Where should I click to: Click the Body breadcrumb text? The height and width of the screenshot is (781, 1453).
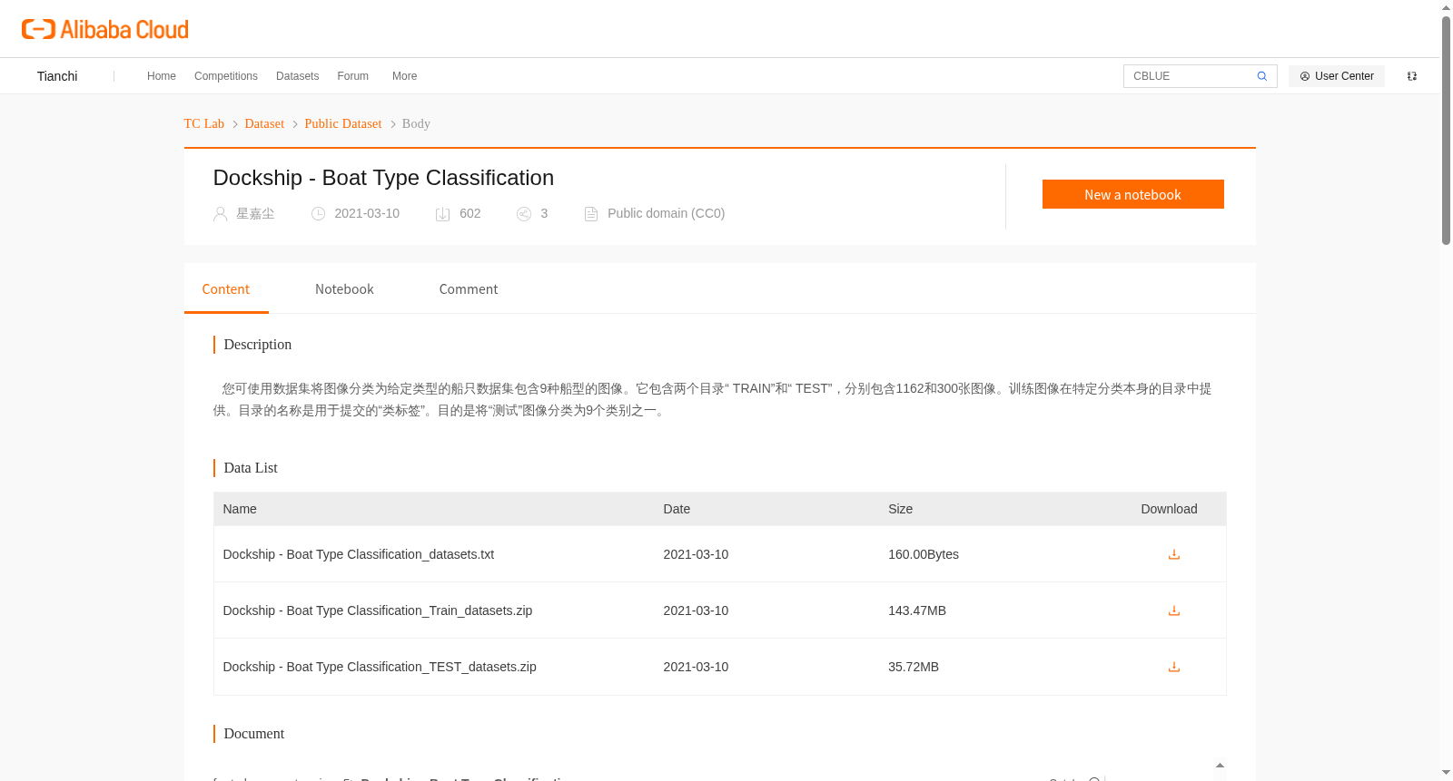tap(416, 123)
